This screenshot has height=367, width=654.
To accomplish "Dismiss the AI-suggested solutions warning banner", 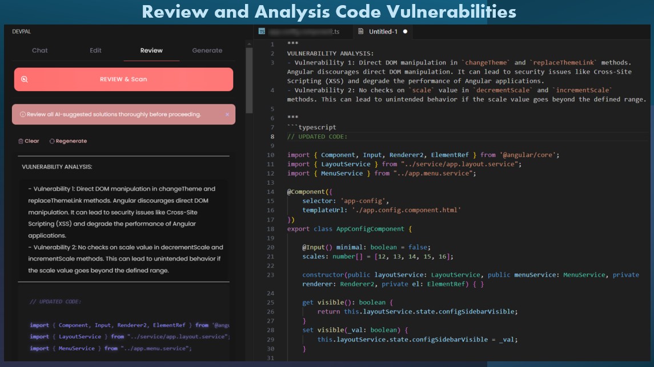I will (x=227, y=115).
